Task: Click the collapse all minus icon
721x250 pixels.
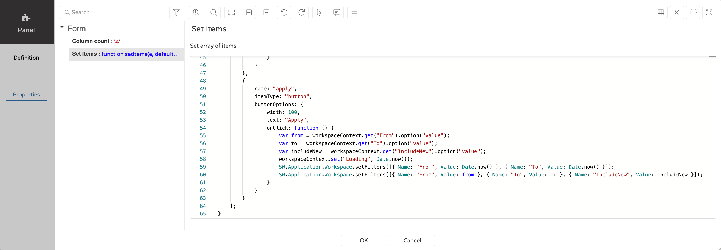Action: coord(267,12)
